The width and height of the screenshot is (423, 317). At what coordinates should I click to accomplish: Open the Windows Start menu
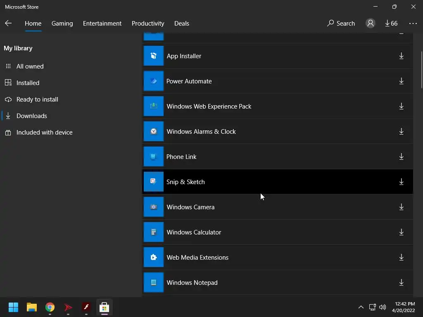(x=13, y=307)
